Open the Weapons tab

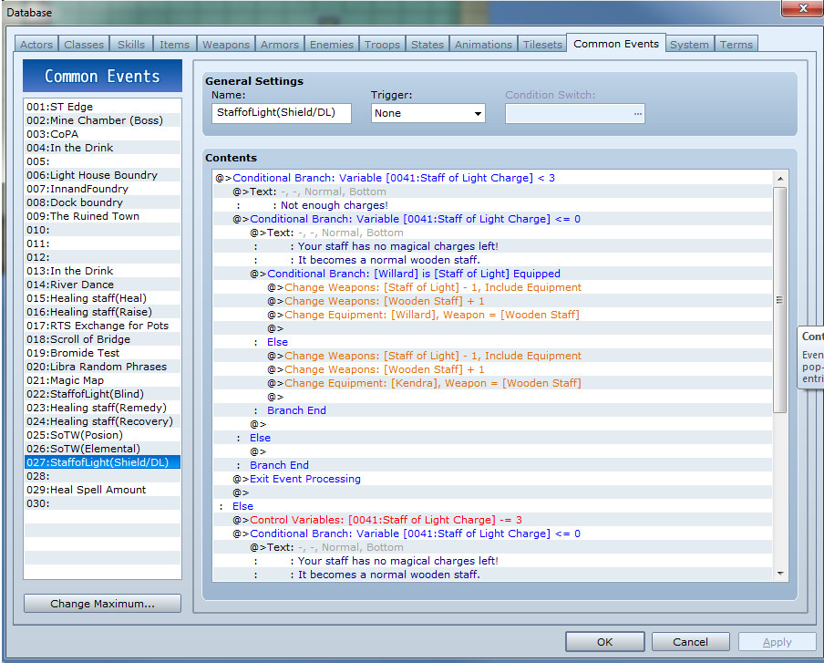coord(225,43)
